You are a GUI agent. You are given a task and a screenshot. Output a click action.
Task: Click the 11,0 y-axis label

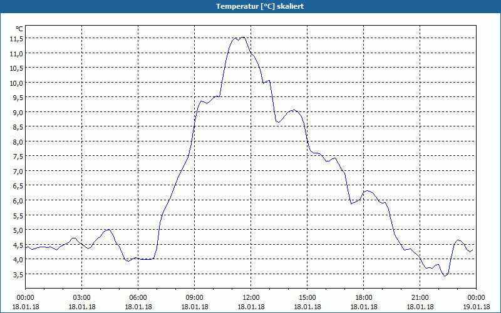click(x=17, y=54)
